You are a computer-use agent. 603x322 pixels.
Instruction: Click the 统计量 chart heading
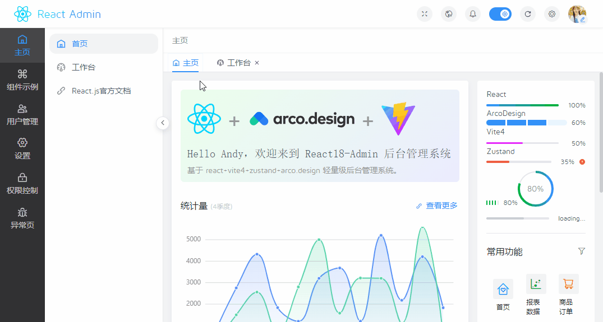tap(194, 206)
